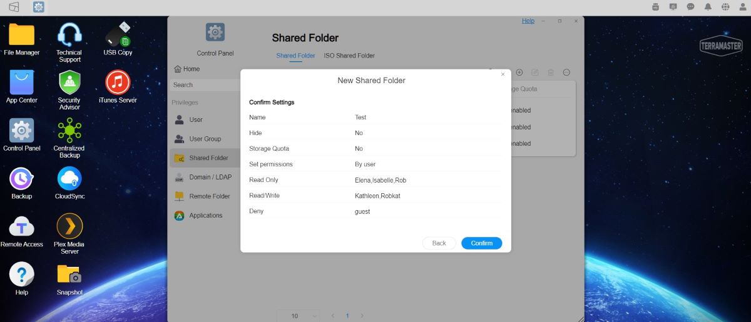Go to next page arrow
This screenshot has height=322, width=751.
coord(362,316)
